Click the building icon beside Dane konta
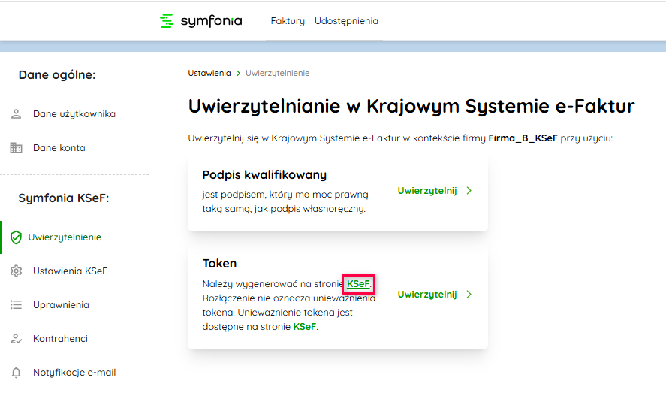This screenshot has height=402, width=666. pyautogui.click(x=16, y=148)
